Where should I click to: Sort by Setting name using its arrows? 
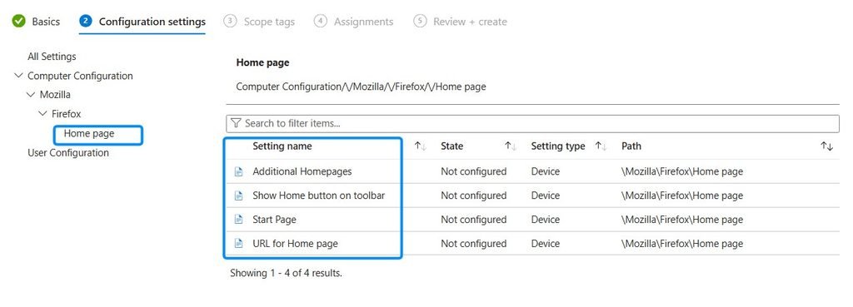pos(420,146)
